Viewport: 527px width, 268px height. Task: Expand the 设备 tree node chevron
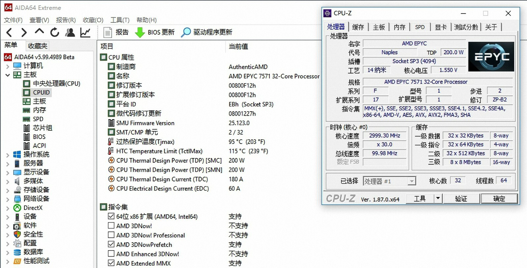[8, 217]
